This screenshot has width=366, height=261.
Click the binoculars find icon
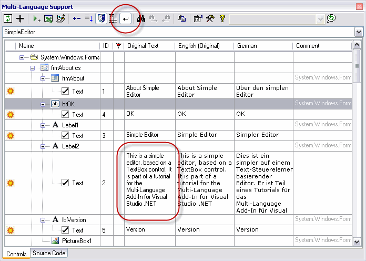coord(141,18)
